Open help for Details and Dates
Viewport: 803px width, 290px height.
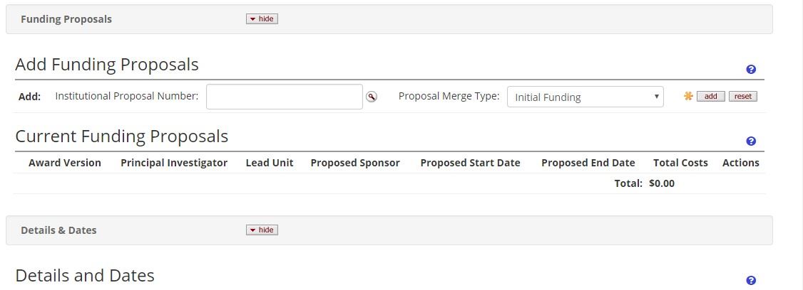click(x=751, y=281)
